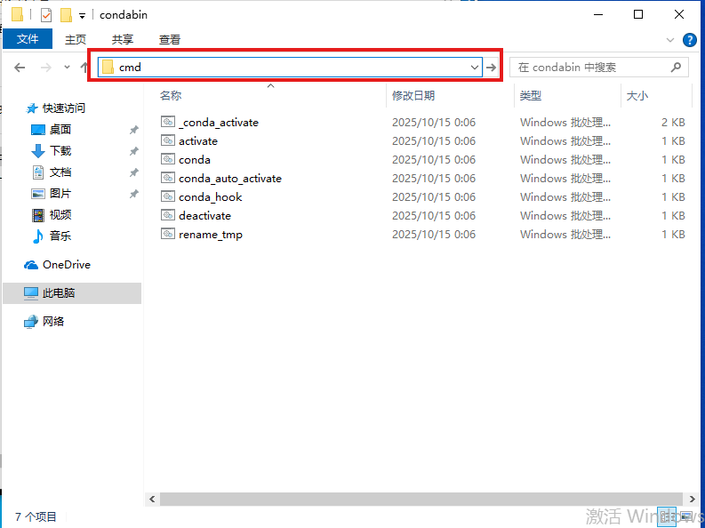The height and width of the screenshot is (528, 705).
Task: Click the go arrow next to the address bar
Action: [x=491, y=68]
